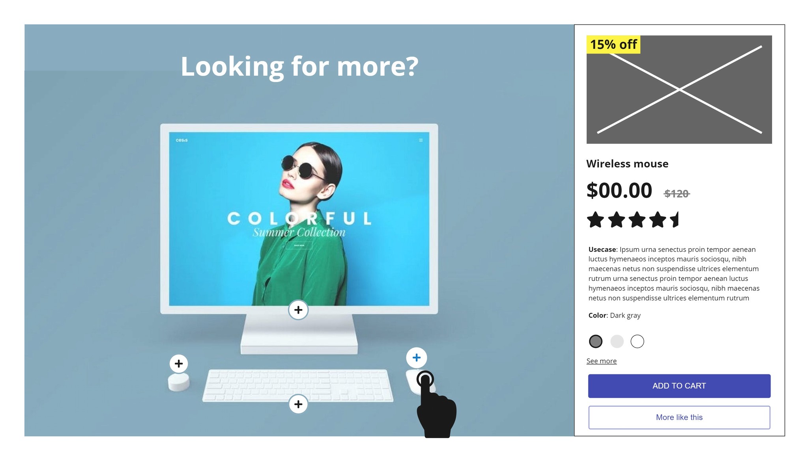This screenshot has width=808, height=461.
Task: Click the 15% off badge
Action: (x=613, y=45)
